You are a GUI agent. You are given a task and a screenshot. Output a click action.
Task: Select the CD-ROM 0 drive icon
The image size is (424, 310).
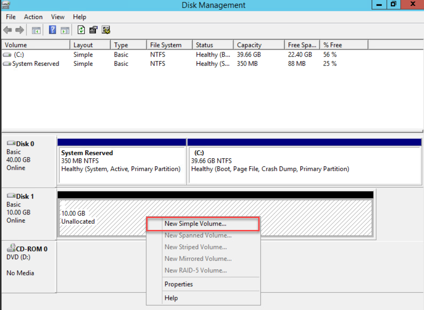tap(12, 248)
